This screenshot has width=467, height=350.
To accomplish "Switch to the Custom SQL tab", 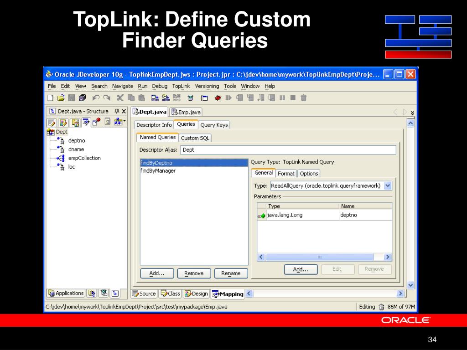I will (195, 138).
